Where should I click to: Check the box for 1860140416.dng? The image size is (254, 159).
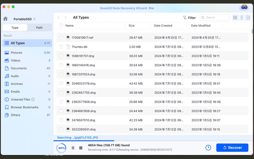tap(61, 65)
